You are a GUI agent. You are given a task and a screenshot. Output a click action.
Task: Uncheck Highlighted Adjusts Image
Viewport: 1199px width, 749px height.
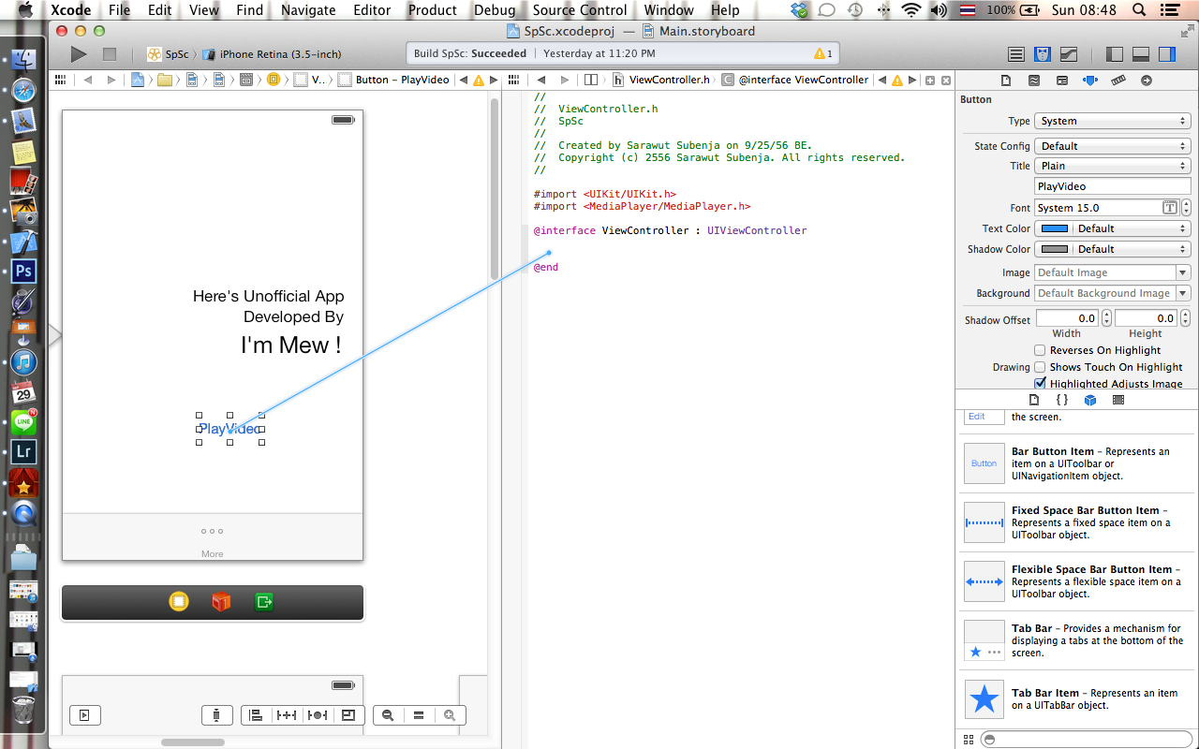pos(1040,384)
